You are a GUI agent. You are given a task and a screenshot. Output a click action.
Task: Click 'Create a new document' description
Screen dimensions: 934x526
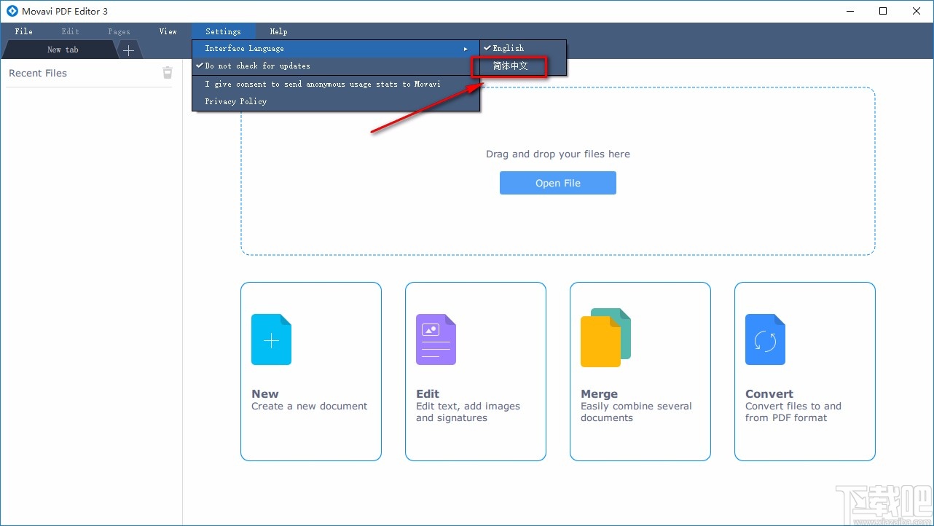click(x=310, y=406)
